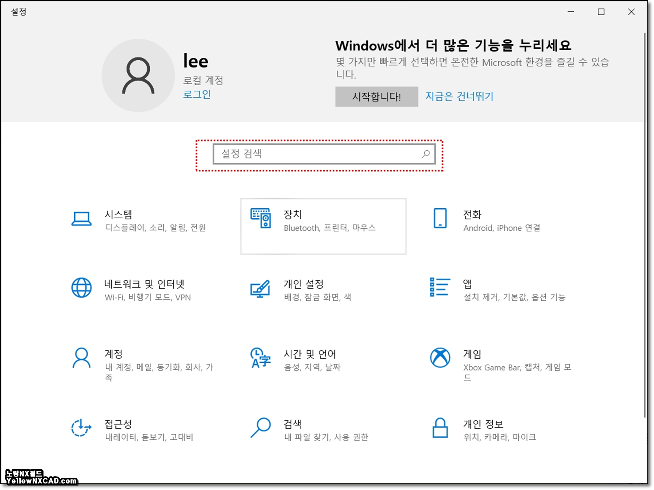Open the 접근성 dashed circle icon
This screenshot has width=654, height=490.
tap(81, 428)
